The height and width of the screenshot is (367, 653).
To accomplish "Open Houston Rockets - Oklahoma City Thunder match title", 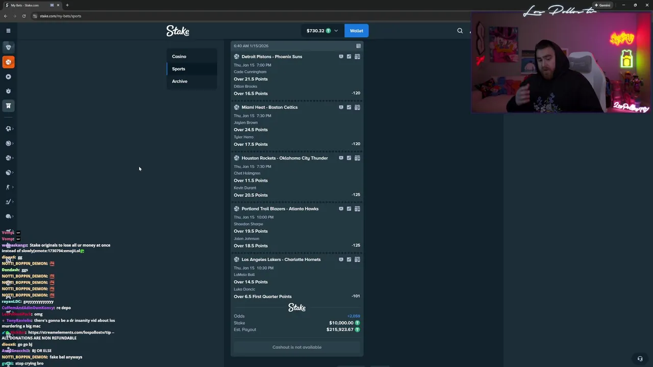I will (285, 158).
